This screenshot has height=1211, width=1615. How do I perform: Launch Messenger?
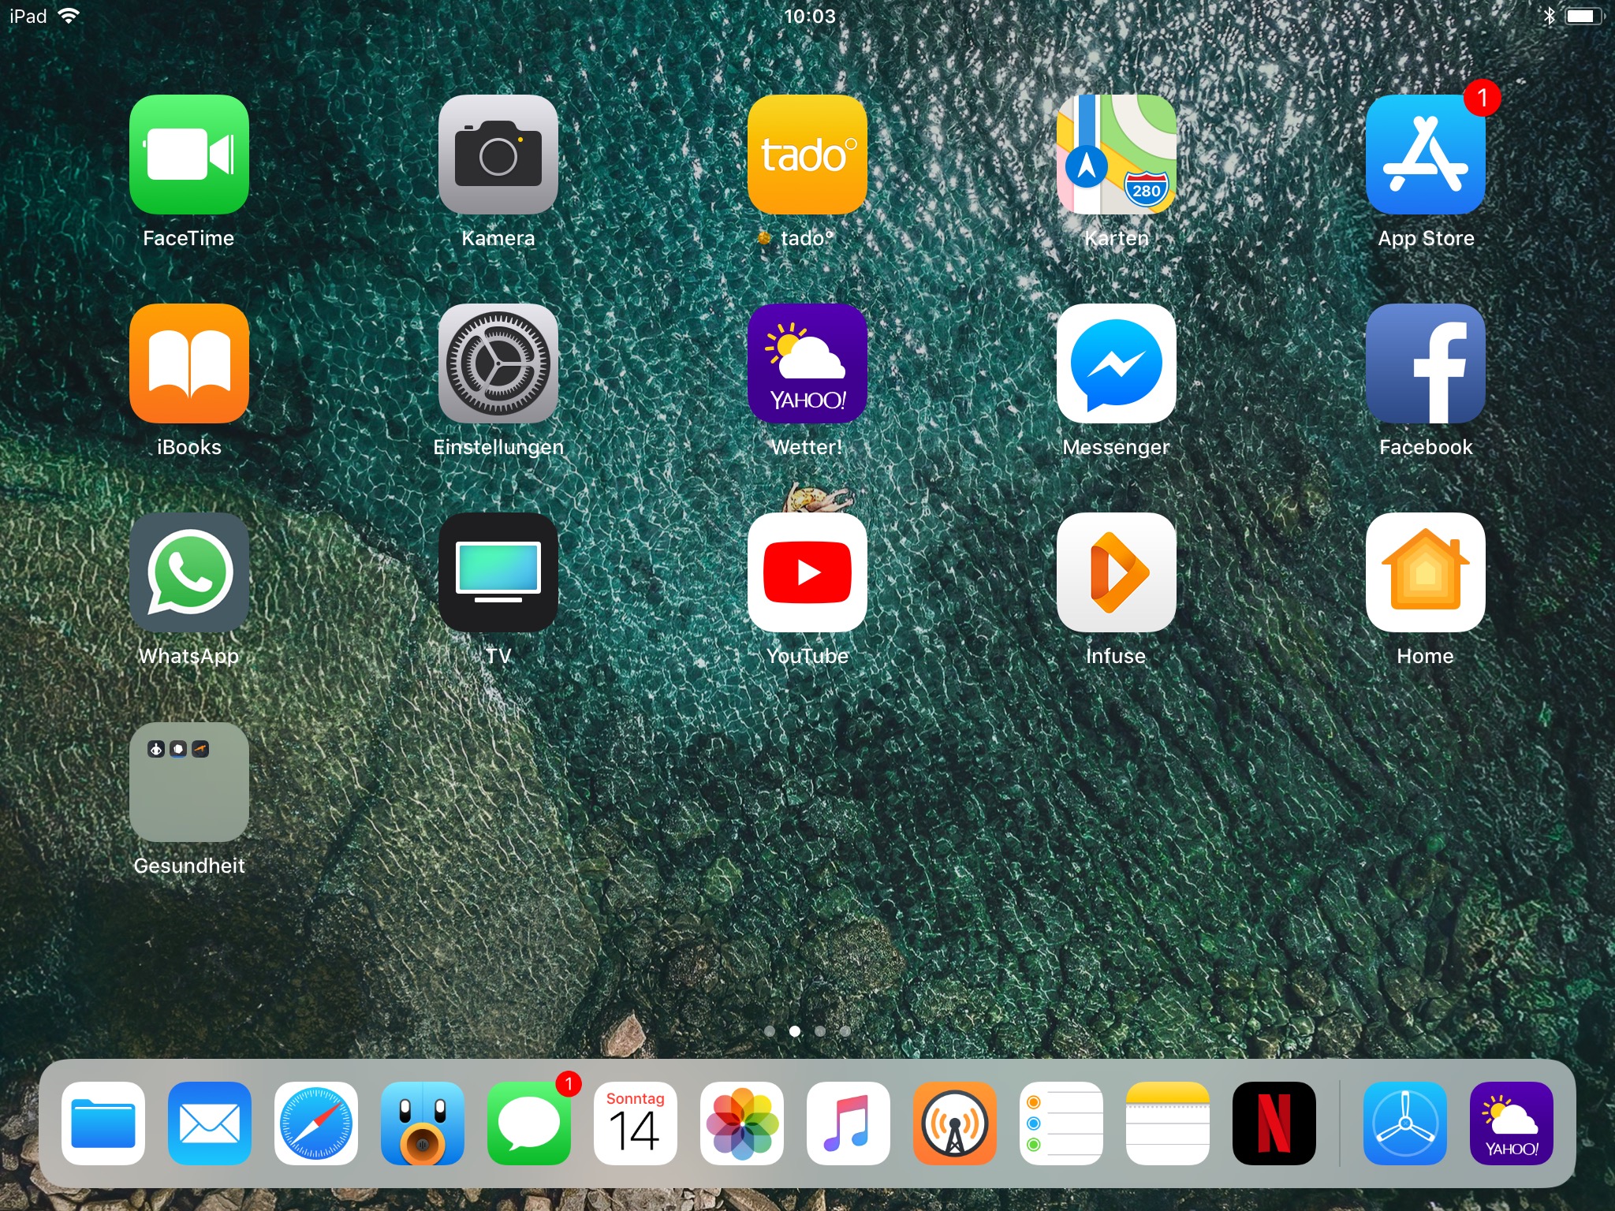pos(1117,363)
